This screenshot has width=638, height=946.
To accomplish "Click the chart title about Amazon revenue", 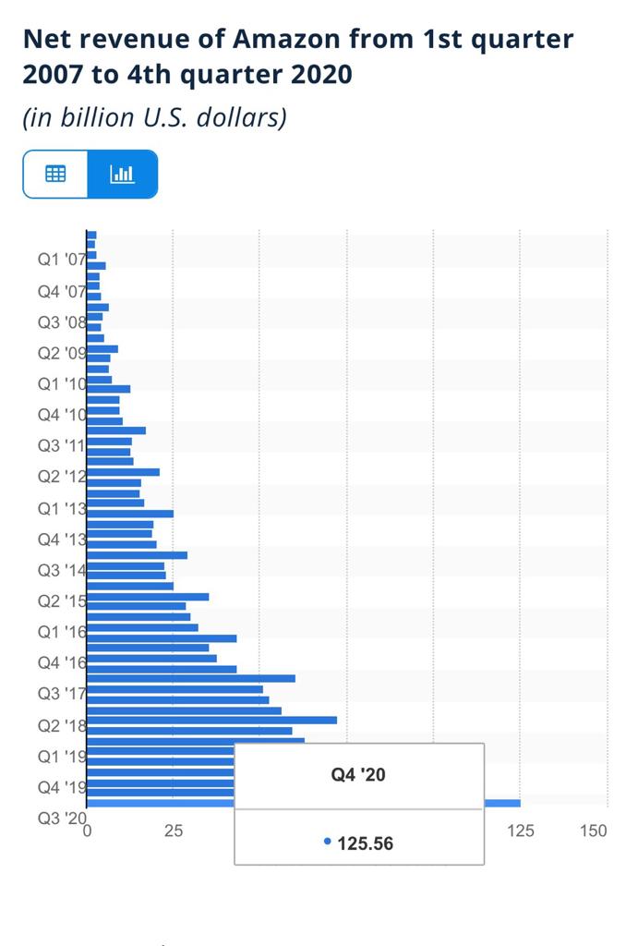I will (x=298, y=56).
